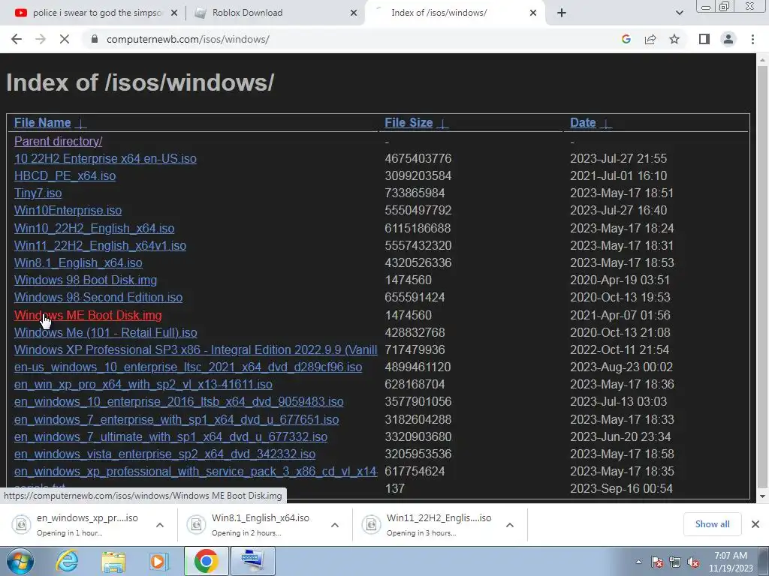Click the Chrome taskbar icon
The image size is (769, 576).
tap(206, 561)
